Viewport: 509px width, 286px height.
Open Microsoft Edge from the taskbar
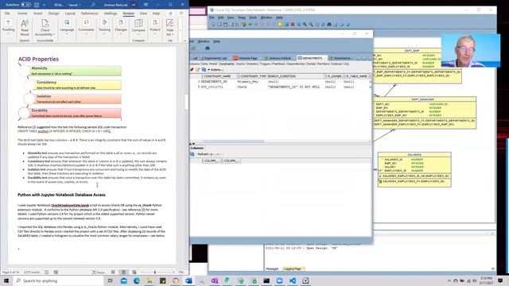[x=137, y=280]
